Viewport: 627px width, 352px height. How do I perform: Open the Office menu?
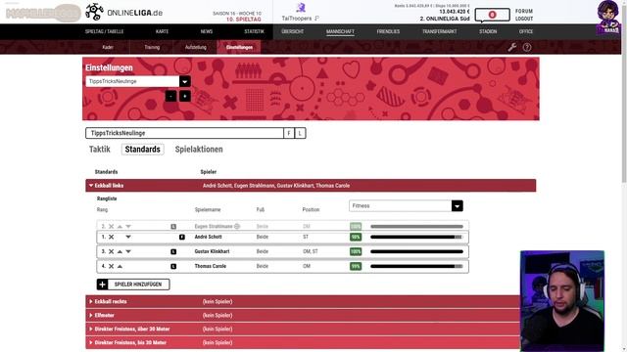pos(526,31)
